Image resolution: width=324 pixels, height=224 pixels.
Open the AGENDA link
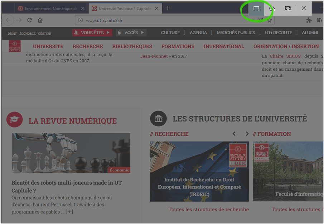point(198,33)
